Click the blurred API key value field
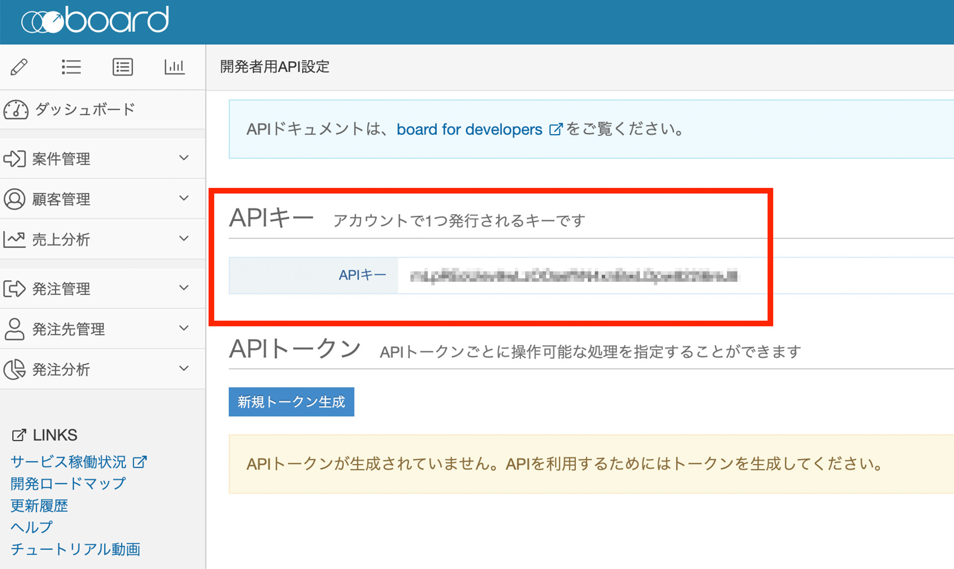Image resolution: width=954 pixels, height=569 pixels. pyautogui.click(x=574, y=276)
